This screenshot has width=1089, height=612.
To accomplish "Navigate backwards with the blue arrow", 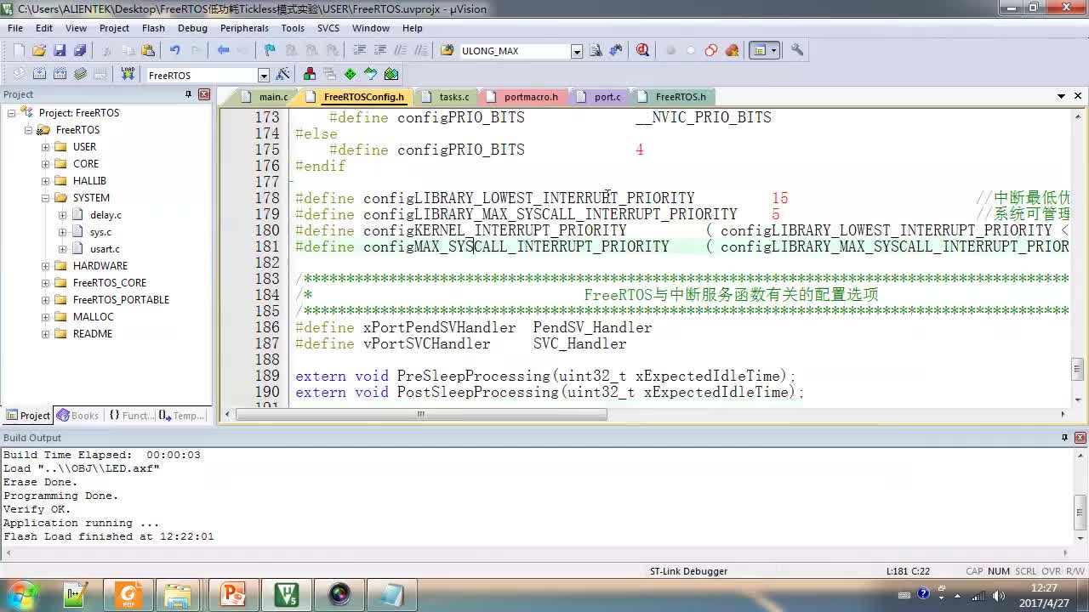I will click(223, 50).
